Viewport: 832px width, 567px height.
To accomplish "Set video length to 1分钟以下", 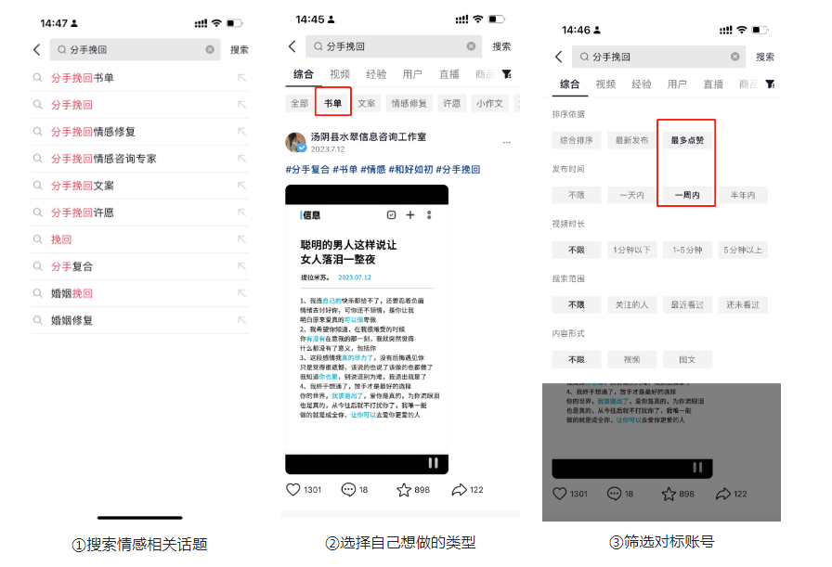I will point(631,250).
